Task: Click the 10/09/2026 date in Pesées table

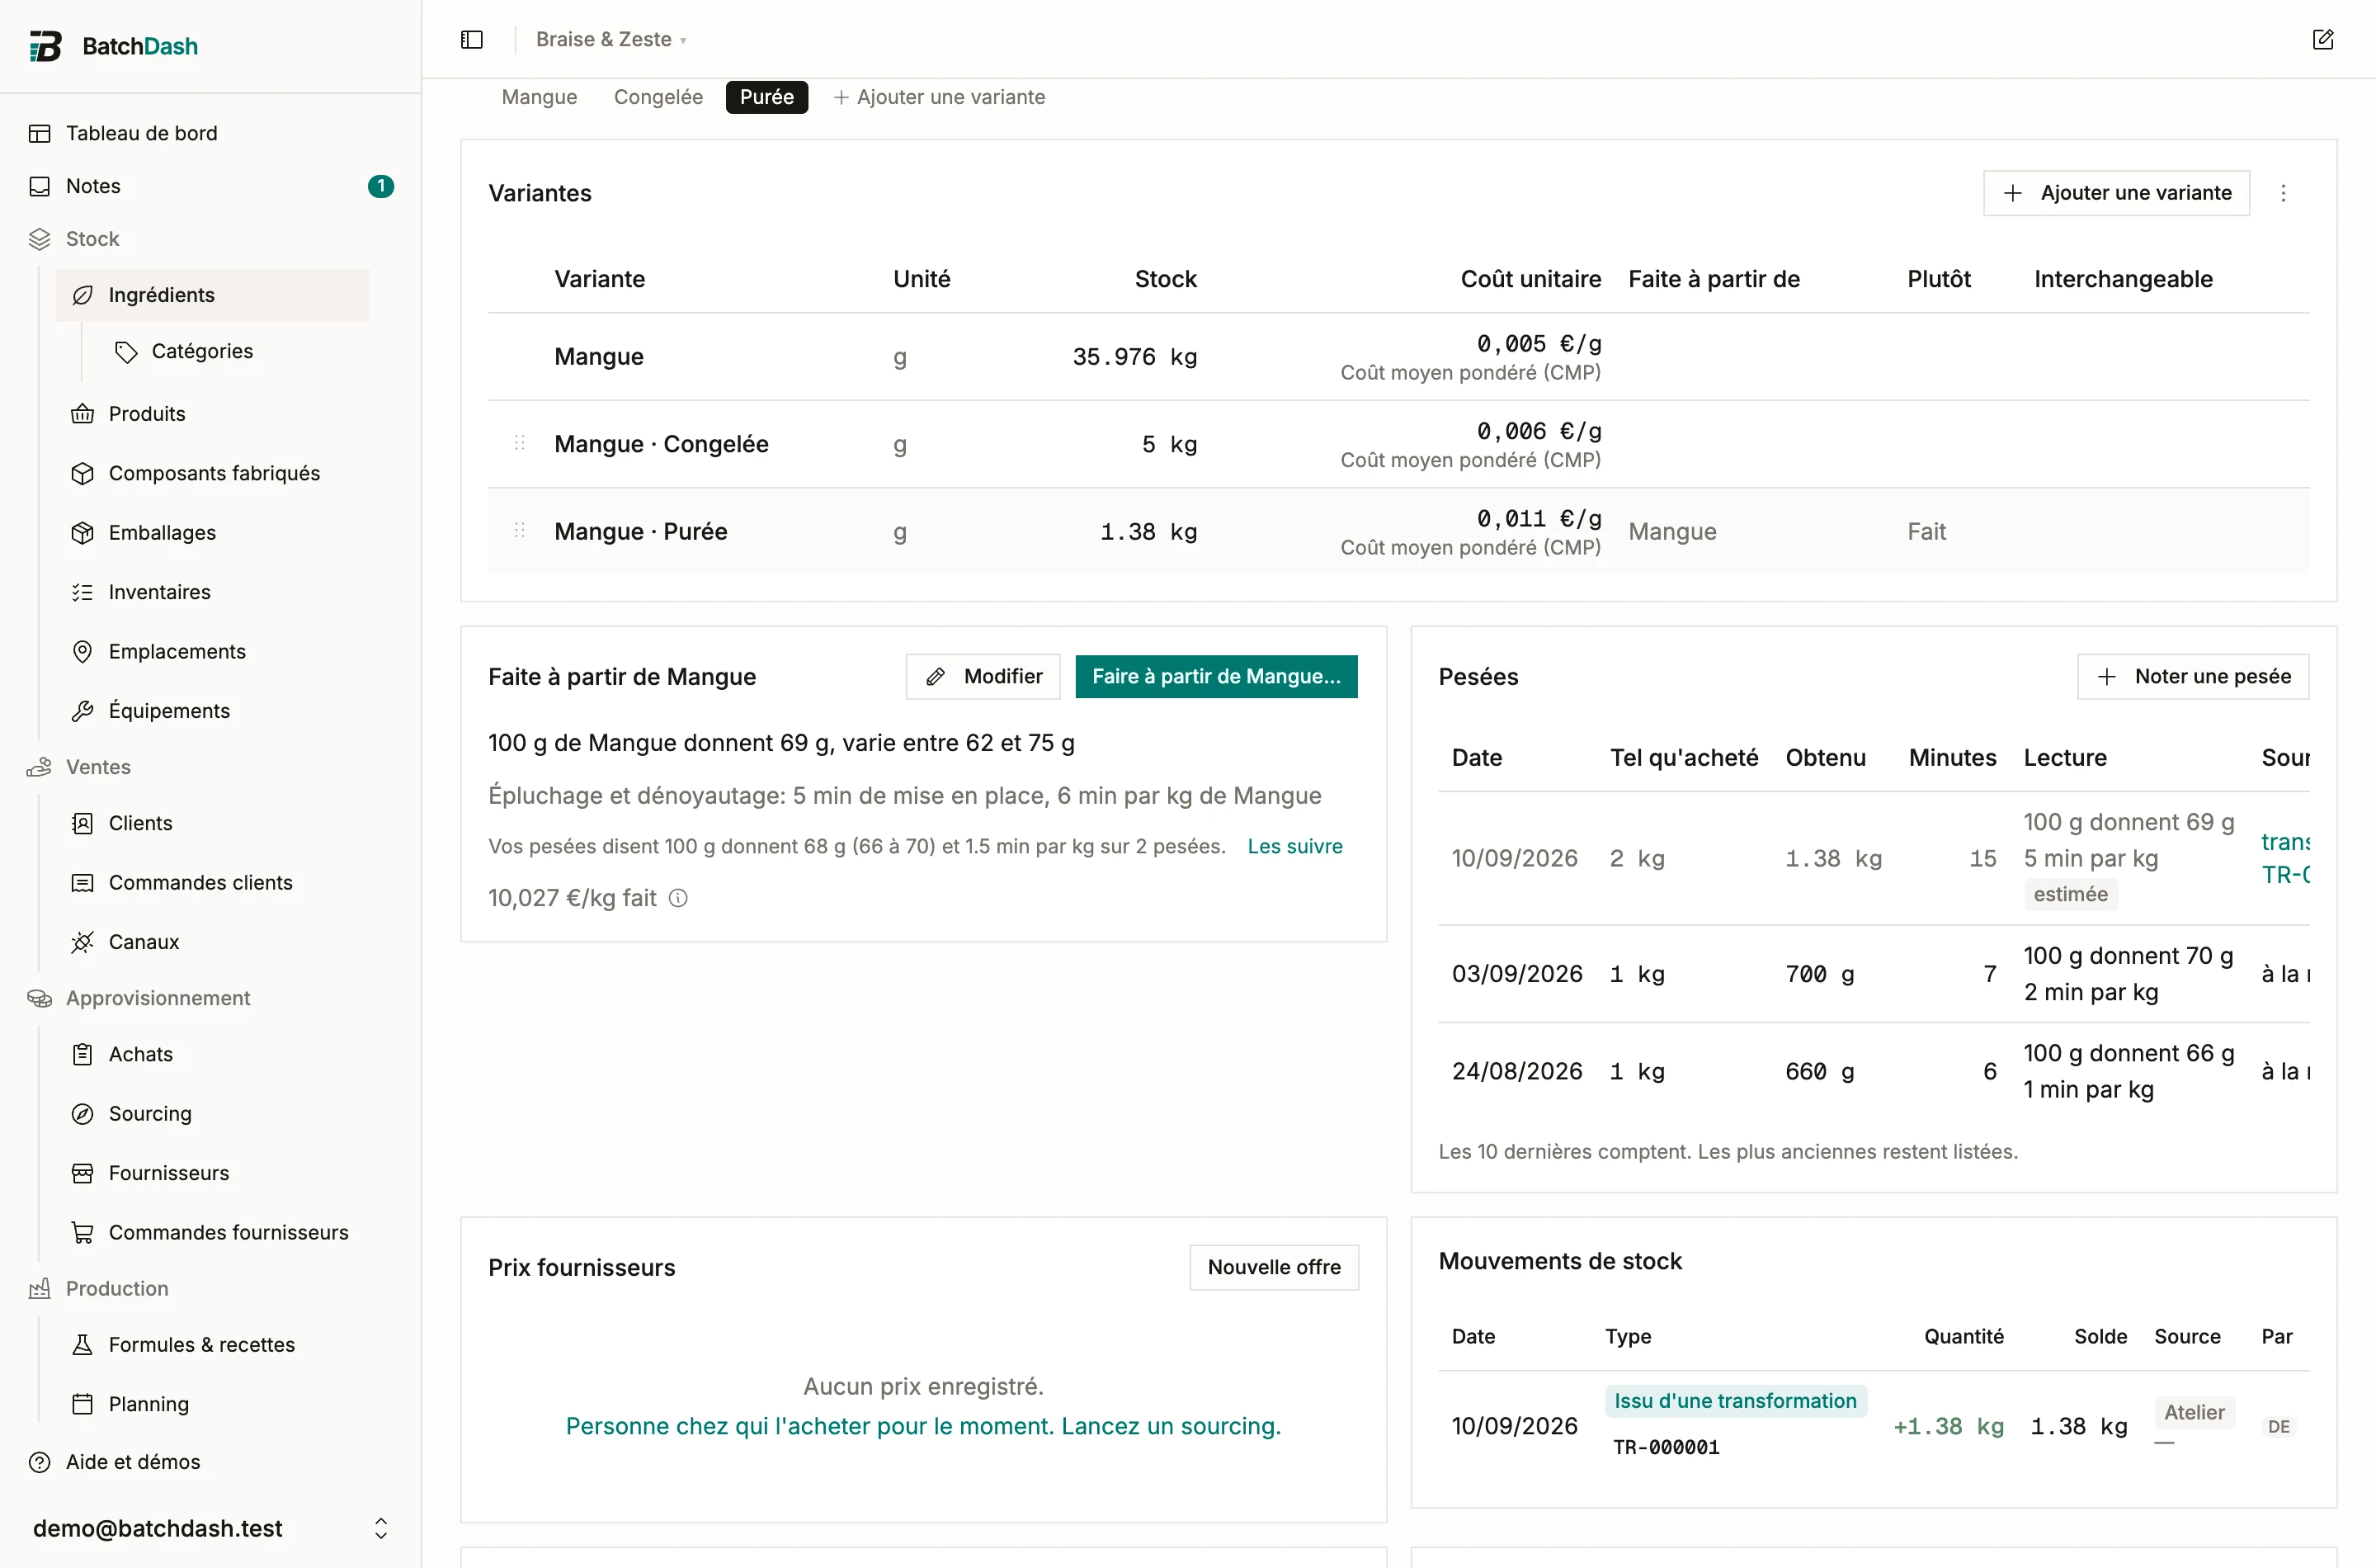Action: [1515, 858]
